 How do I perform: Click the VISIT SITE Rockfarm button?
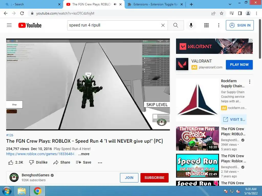coord(234,119)
